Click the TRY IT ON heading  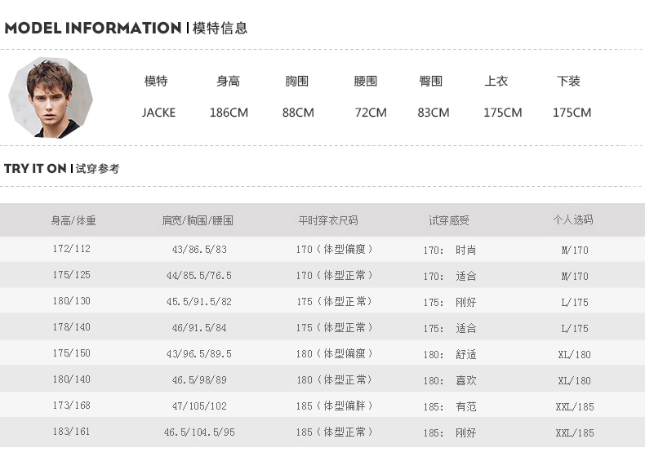35,169
